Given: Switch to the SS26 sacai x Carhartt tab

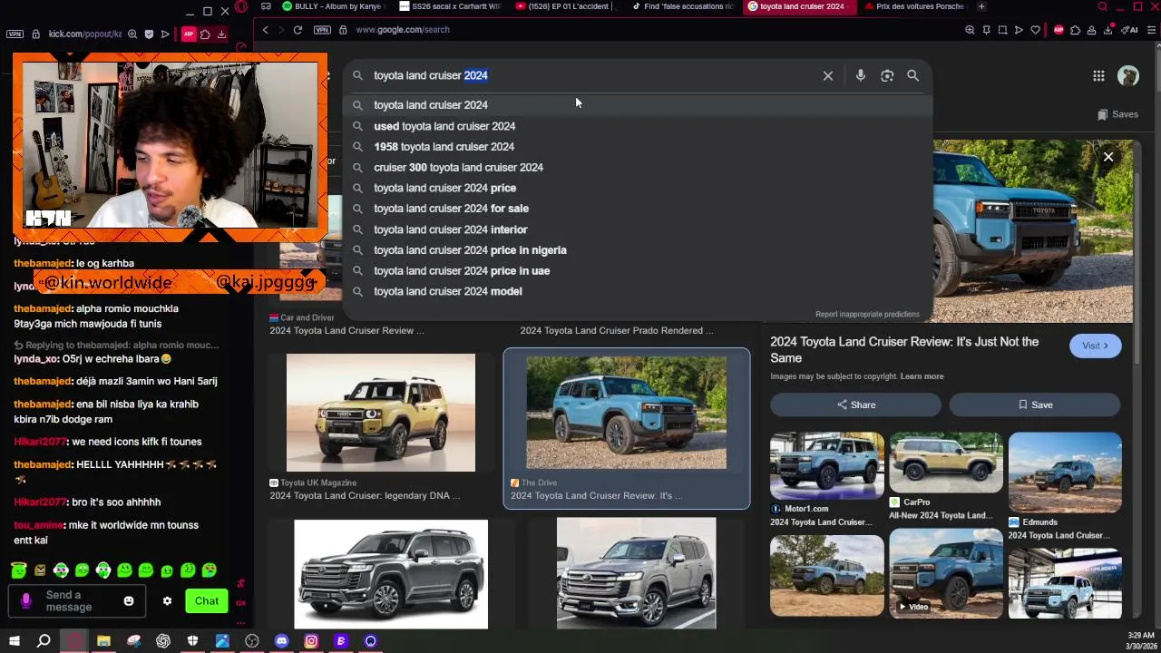Looking at the screenshot, I should tap(450, 6).
